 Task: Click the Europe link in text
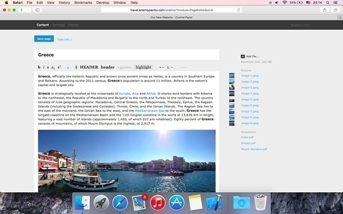point(125,94)
